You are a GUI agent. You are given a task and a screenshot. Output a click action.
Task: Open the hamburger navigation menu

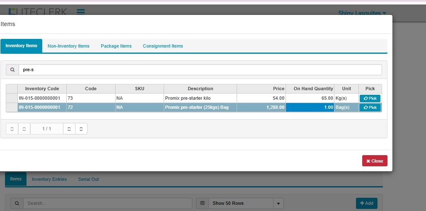tap(81, 12)
